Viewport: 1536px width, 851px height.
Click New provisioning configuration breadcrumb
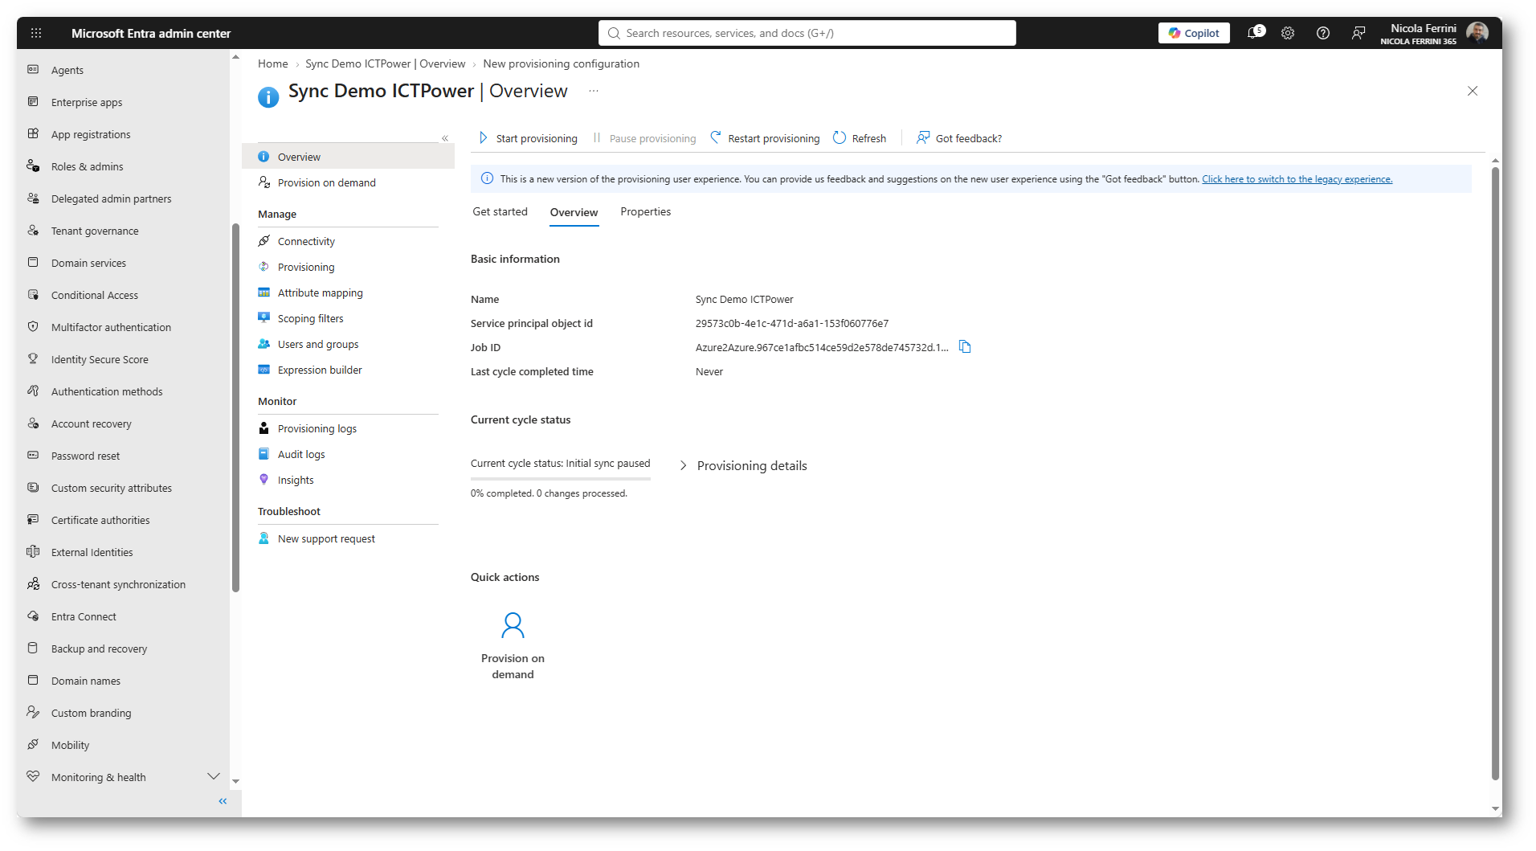561,63
